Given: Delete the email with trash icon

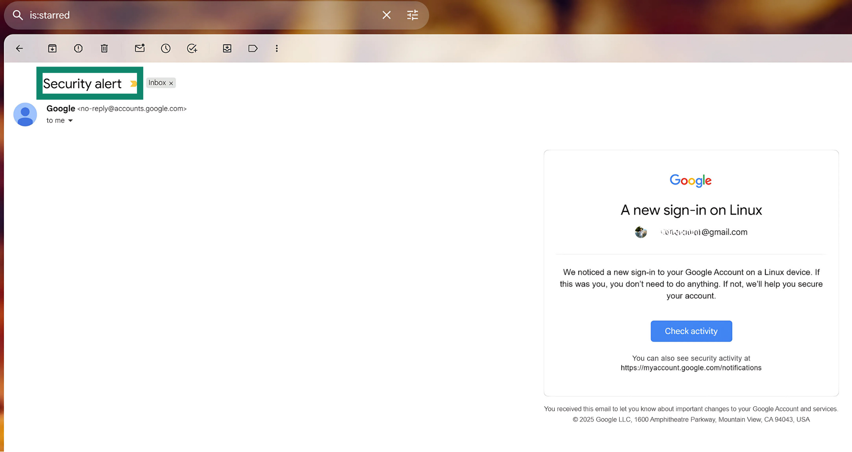Looking at the screenshot, I should point(104,48).
